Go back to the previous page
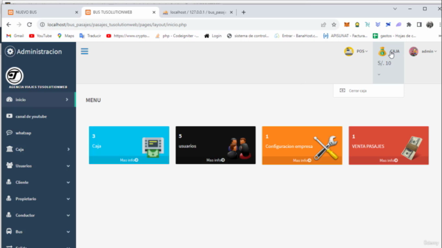The height and width of the screenshot is (248, 442). 9,25
